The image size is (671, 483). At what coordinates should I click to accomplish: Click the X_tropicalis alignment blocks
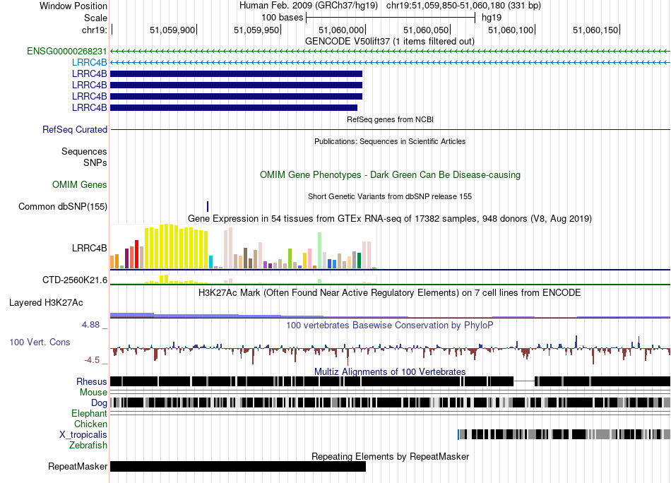[564, 435]
